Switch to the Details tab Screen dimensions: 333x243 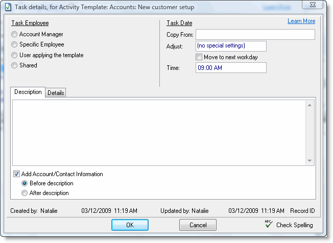(x=56, y=93)
